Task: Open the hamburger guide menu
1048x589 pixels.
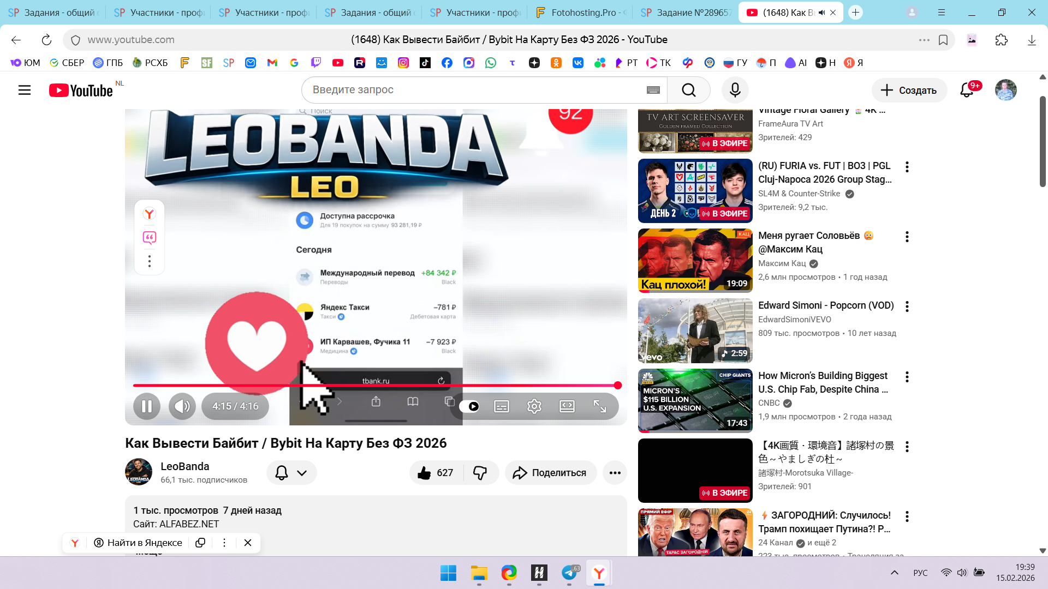Action: click(x=25, y=90)
